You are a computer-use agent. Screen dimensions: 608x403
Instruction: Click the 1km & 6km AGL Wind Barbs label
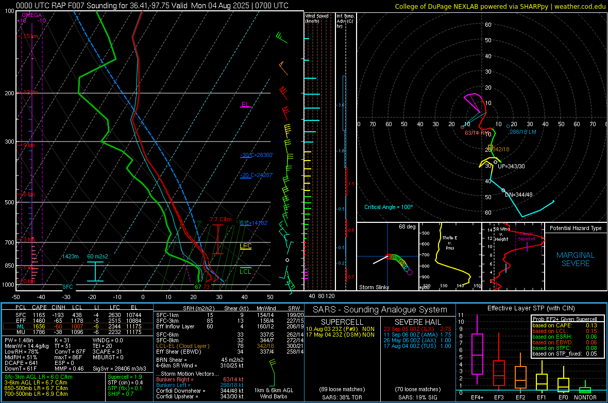pyautogui.click(x=274, y=393)
